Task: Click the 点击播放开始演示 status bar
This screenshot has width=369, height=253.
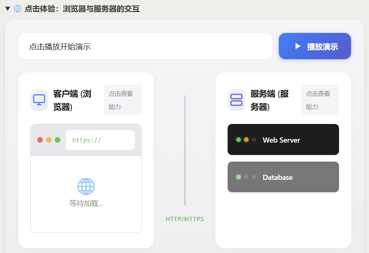Action: (145, 46)
